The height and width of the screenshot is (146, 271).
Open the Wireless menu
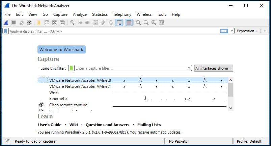pos(144,14)
